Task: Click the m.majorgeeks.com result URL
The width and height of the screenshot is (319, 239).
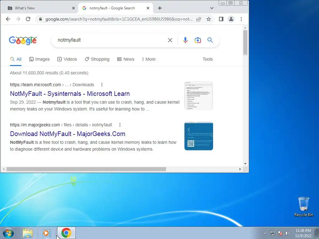Action: click(x=61, y=125)
